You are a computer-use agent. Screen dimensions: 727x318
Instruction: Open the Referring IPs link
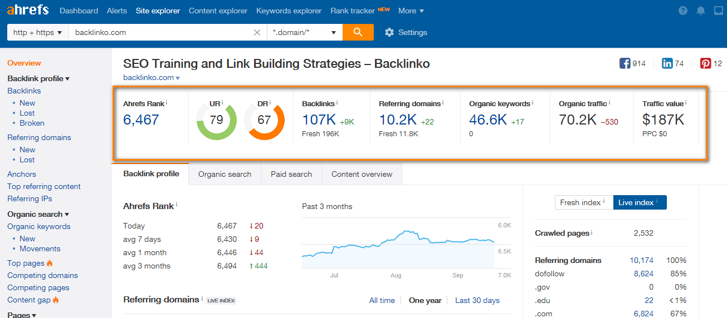pyautogui.click(x=30, y=198)
